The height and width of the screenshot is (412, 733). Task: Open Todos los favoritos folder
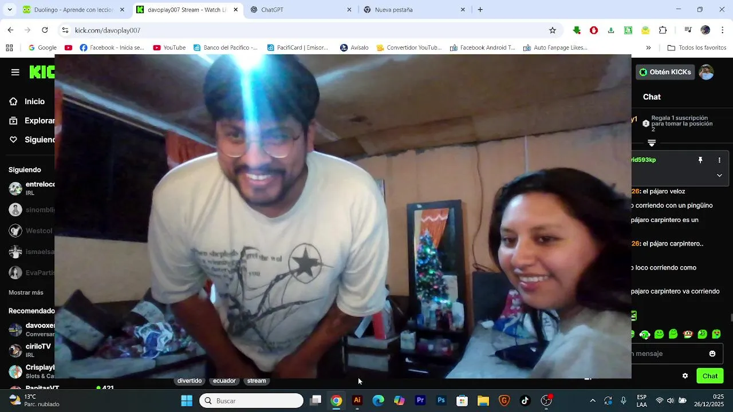click(x=696, y=47)
